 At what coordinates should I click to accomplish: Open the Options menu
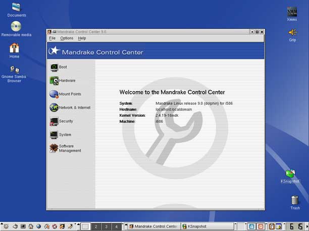click(67, 38)
